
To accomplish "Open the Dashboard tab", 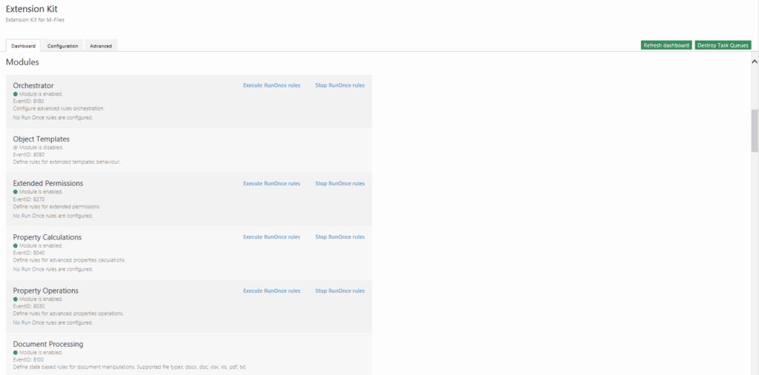I will pyautogui.click(x=23, y=46).
